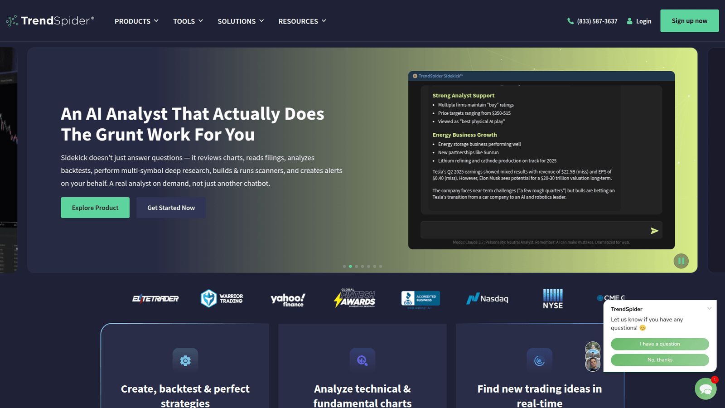Click the Get Started Now button
This screenshot has width=725, height=408.
(x=171, y=208)
